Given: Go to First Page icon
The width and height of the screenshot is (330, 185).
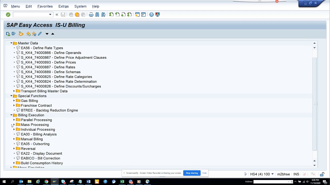Looking at the screenshot, I should click(x=111, y=15).
